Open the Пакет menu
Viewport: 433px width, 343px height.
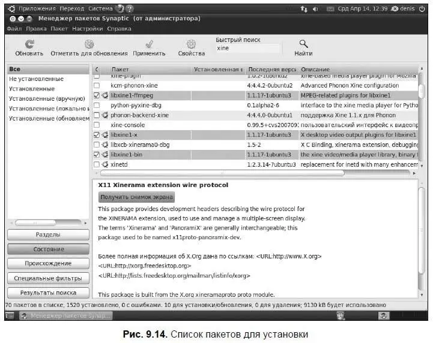click(x=59, y=29)
